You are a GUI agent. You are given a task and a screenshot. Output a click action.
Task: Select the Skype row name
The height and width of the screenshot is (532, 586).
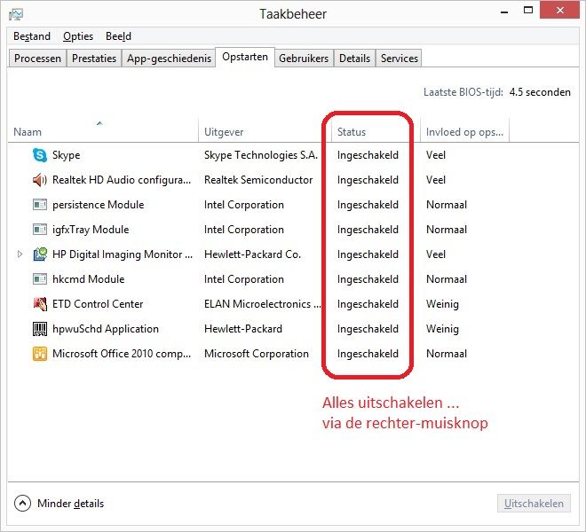[67, 155]
